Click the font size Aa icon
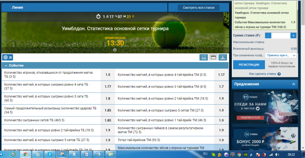Screen dimensions: 305x158 click(203, 57)
